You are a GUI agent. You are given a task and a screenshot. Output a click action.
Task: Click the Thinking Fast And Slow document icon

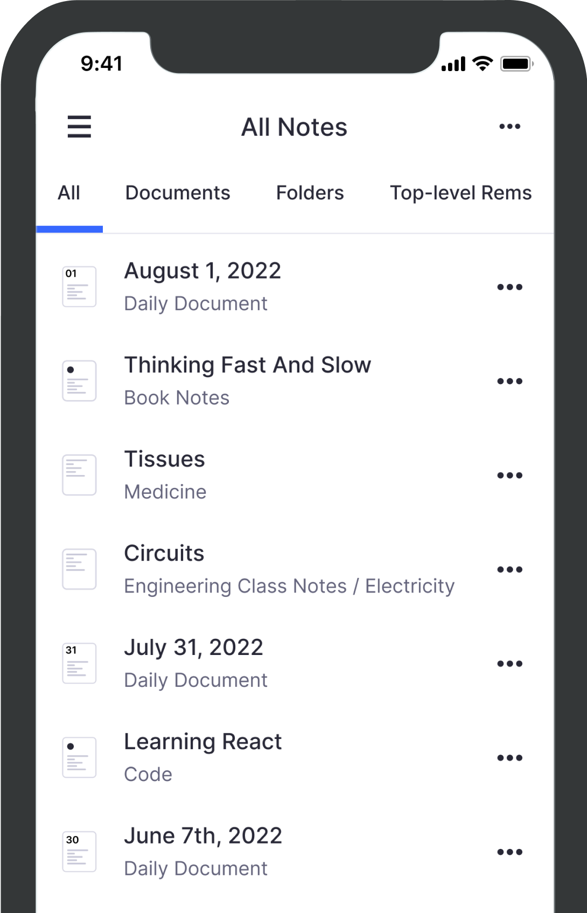coord(79,381)
